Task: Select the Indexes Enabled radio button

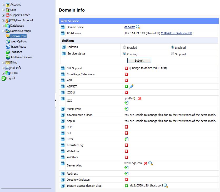Action: (124, 47)
